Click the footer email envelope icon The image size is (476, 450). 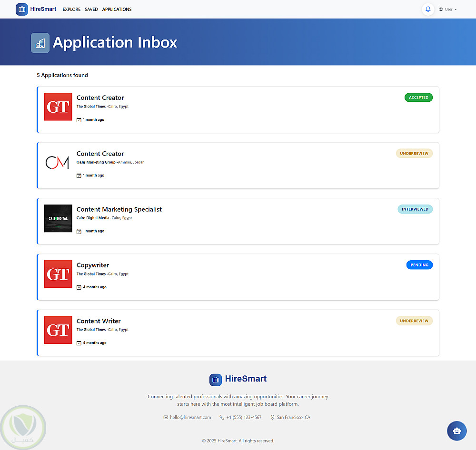[x=166, y=418]
